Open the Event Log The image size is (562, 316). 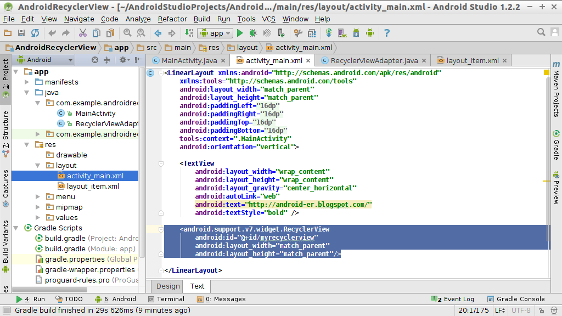coord(453,299)
